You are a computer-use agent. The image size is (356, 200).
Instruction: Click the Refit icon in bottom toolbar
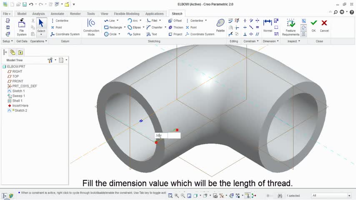pyautogui.click(x=170, y=195)
